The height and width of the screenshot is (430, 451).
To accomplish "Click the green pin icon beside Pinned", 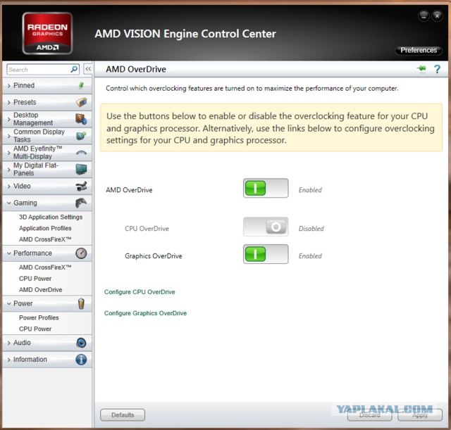I will (x=82, y=85).
